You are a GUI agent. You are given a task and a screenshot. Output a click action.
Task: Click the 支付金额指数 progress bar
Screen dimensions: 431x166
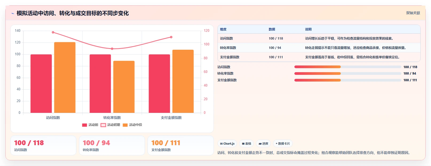348,80
